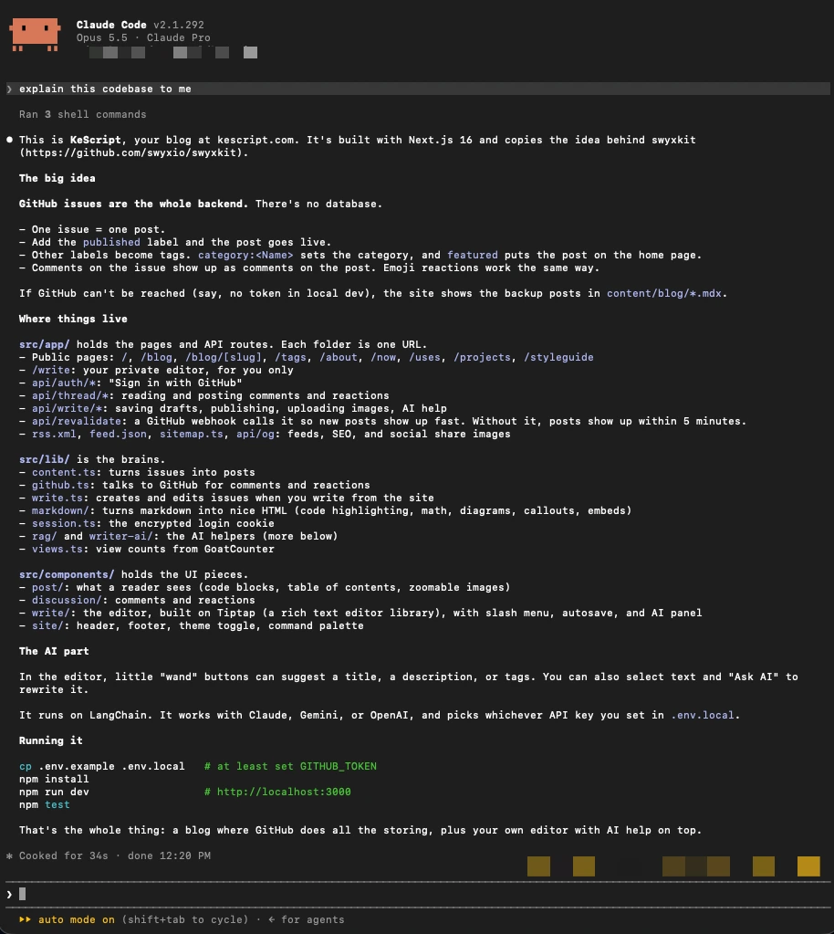
Task: Click 'Opus 5.5 · Claude Pro' model line
Action: pos(143,37)
